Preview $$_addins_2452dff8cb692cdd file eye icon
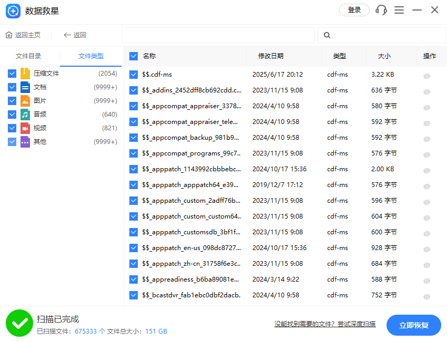 (427, 92)
